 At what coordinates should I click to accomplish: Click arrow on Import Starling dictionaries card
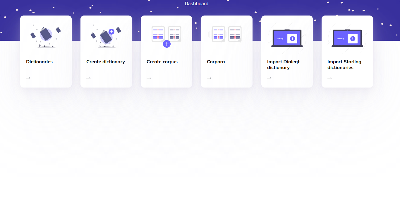click(x=330, y=78)
